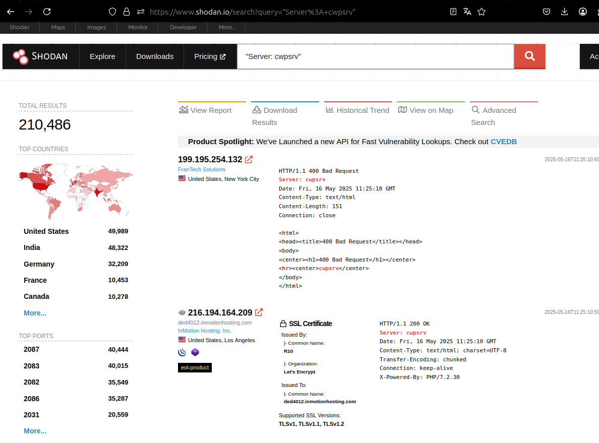
Task: Follow the CVEDB link in Product Spotlight
Action: (x=504, y=142)
